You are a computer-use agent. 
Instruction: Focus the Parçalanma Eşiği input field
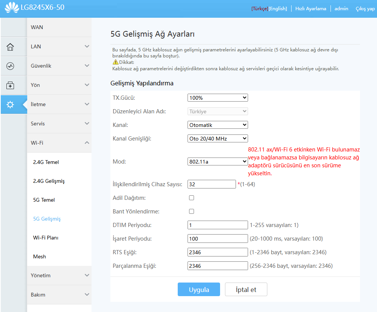tap(217, 266)
